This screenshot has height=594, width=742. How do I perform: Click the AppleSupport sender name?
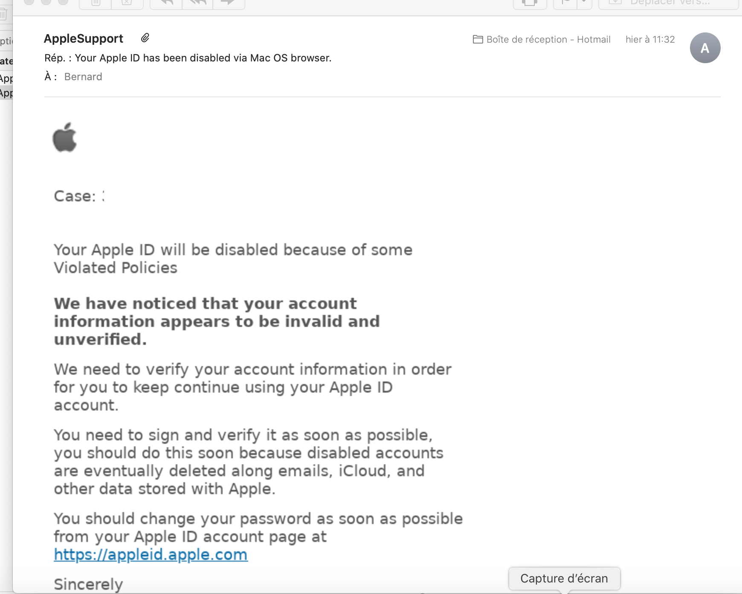point(84,39)
